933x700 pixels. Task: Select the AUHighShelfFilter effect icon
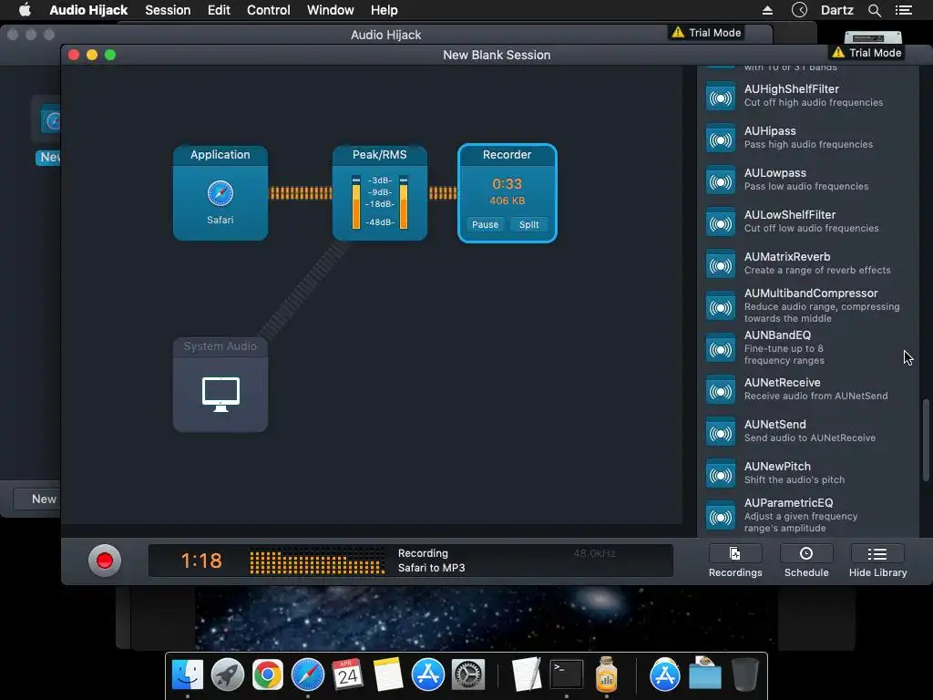[x=721, y=97]
